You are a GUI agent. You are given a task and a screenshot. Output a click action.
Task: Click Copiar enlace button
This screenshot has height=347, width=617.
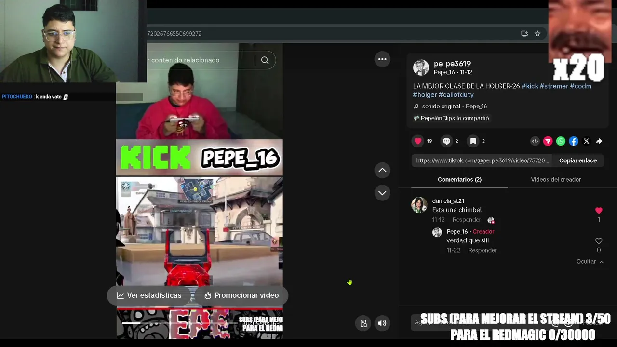click(x=578, y=160)
